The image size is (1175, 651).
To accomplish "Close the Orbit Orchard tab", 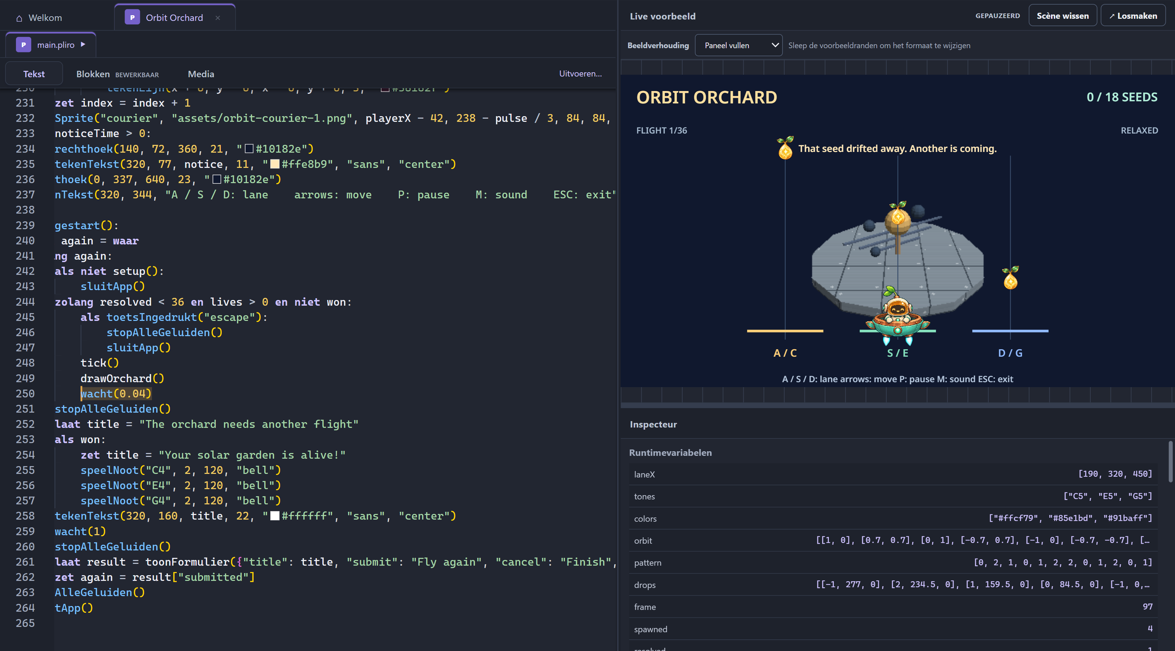I will 218,18.
